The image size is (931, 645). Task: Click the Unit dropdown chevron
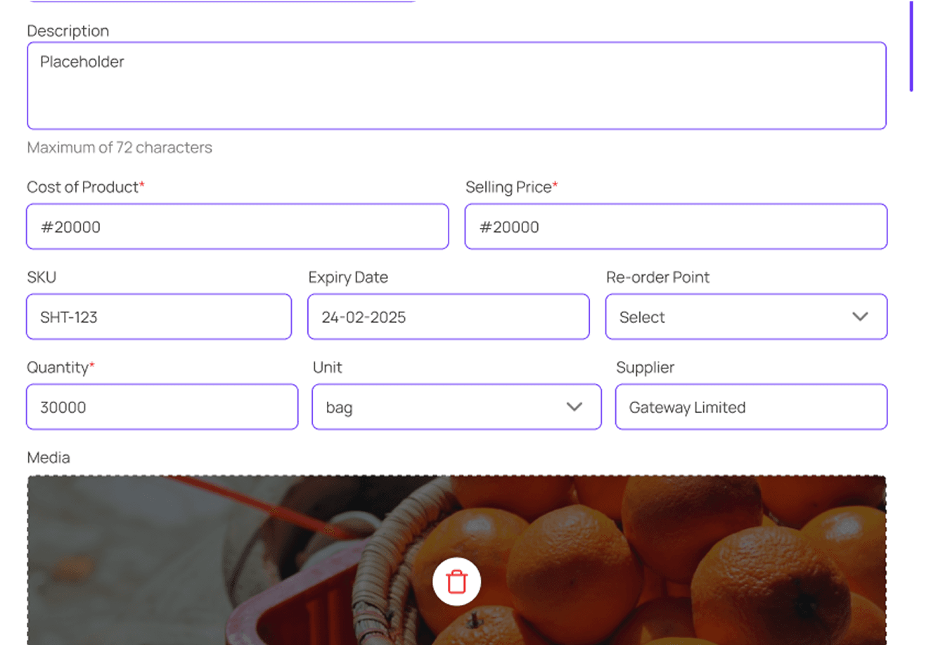point(574,407)
